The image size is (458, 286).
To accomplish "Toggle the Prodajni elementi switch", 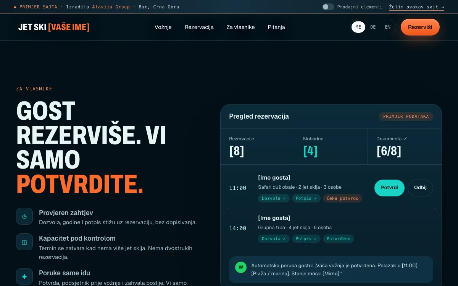I will (x=328, y=7).
